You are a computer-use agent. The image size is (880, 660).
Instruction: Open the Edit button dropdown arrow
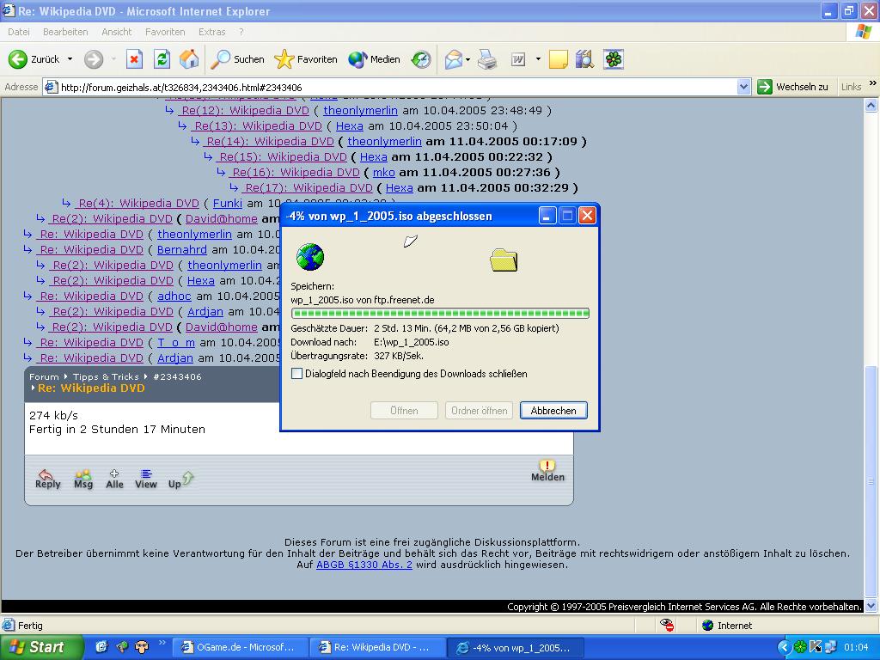[538, 59]
